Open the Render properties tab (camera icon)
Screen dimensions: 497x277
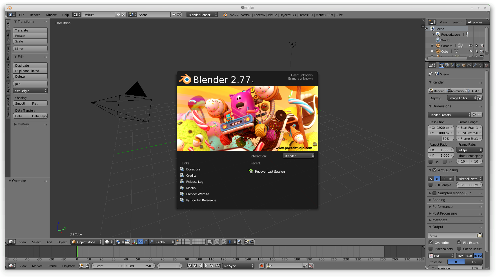point(441,65)
